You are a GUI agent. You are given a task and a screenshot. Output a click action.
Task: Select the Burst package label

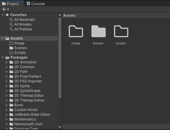[19, 105]
